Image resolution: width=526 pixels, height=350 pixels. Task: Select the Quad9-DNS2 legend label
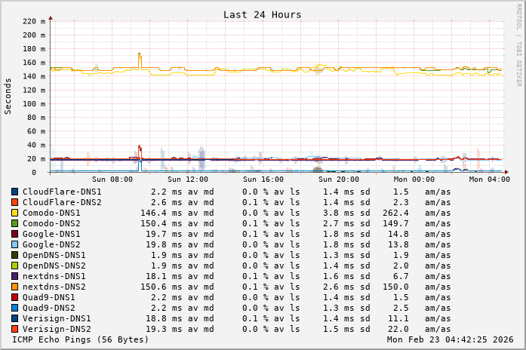click(49, 309)
